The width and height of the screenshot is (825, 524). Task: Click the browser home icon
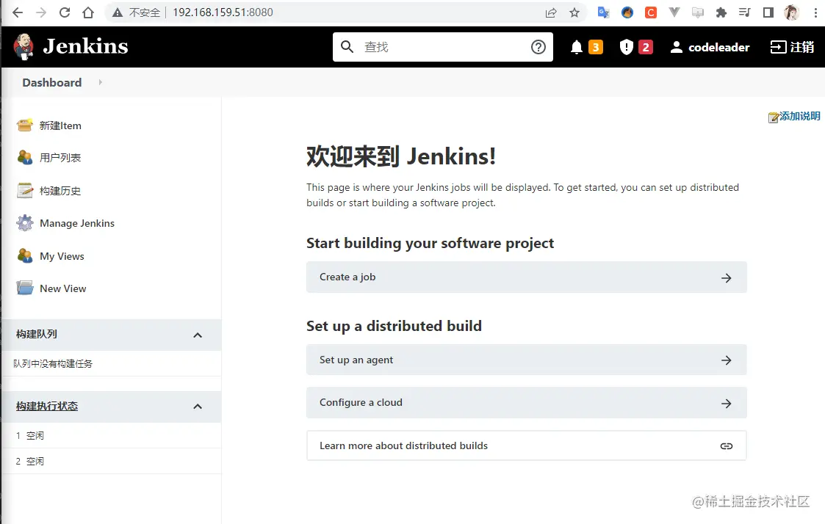coord(88,12)
